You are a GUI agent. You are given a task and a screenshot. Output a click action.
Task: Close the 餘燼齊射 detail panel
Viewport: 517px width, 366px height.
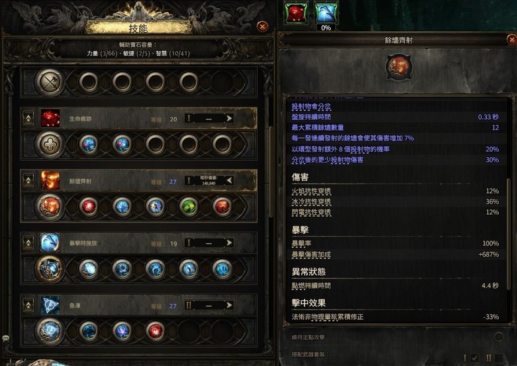click(512, 40)
